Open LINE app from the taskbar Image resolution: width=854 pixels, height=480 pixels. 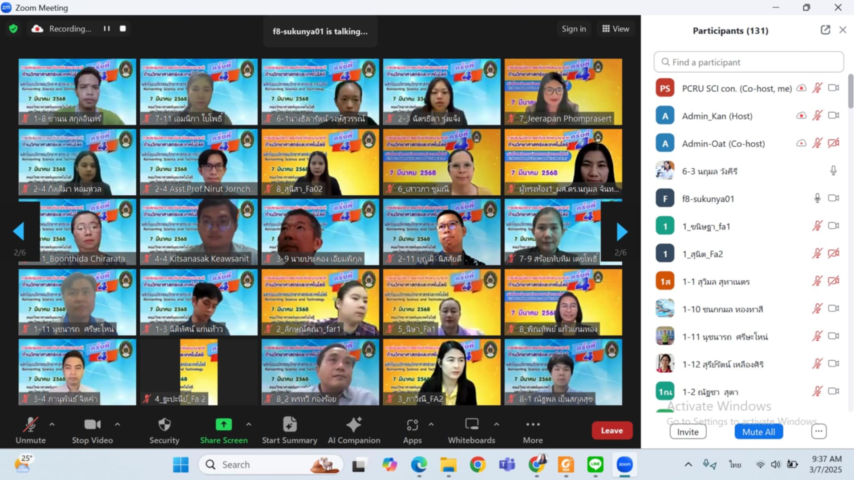(x=595, y=465)
